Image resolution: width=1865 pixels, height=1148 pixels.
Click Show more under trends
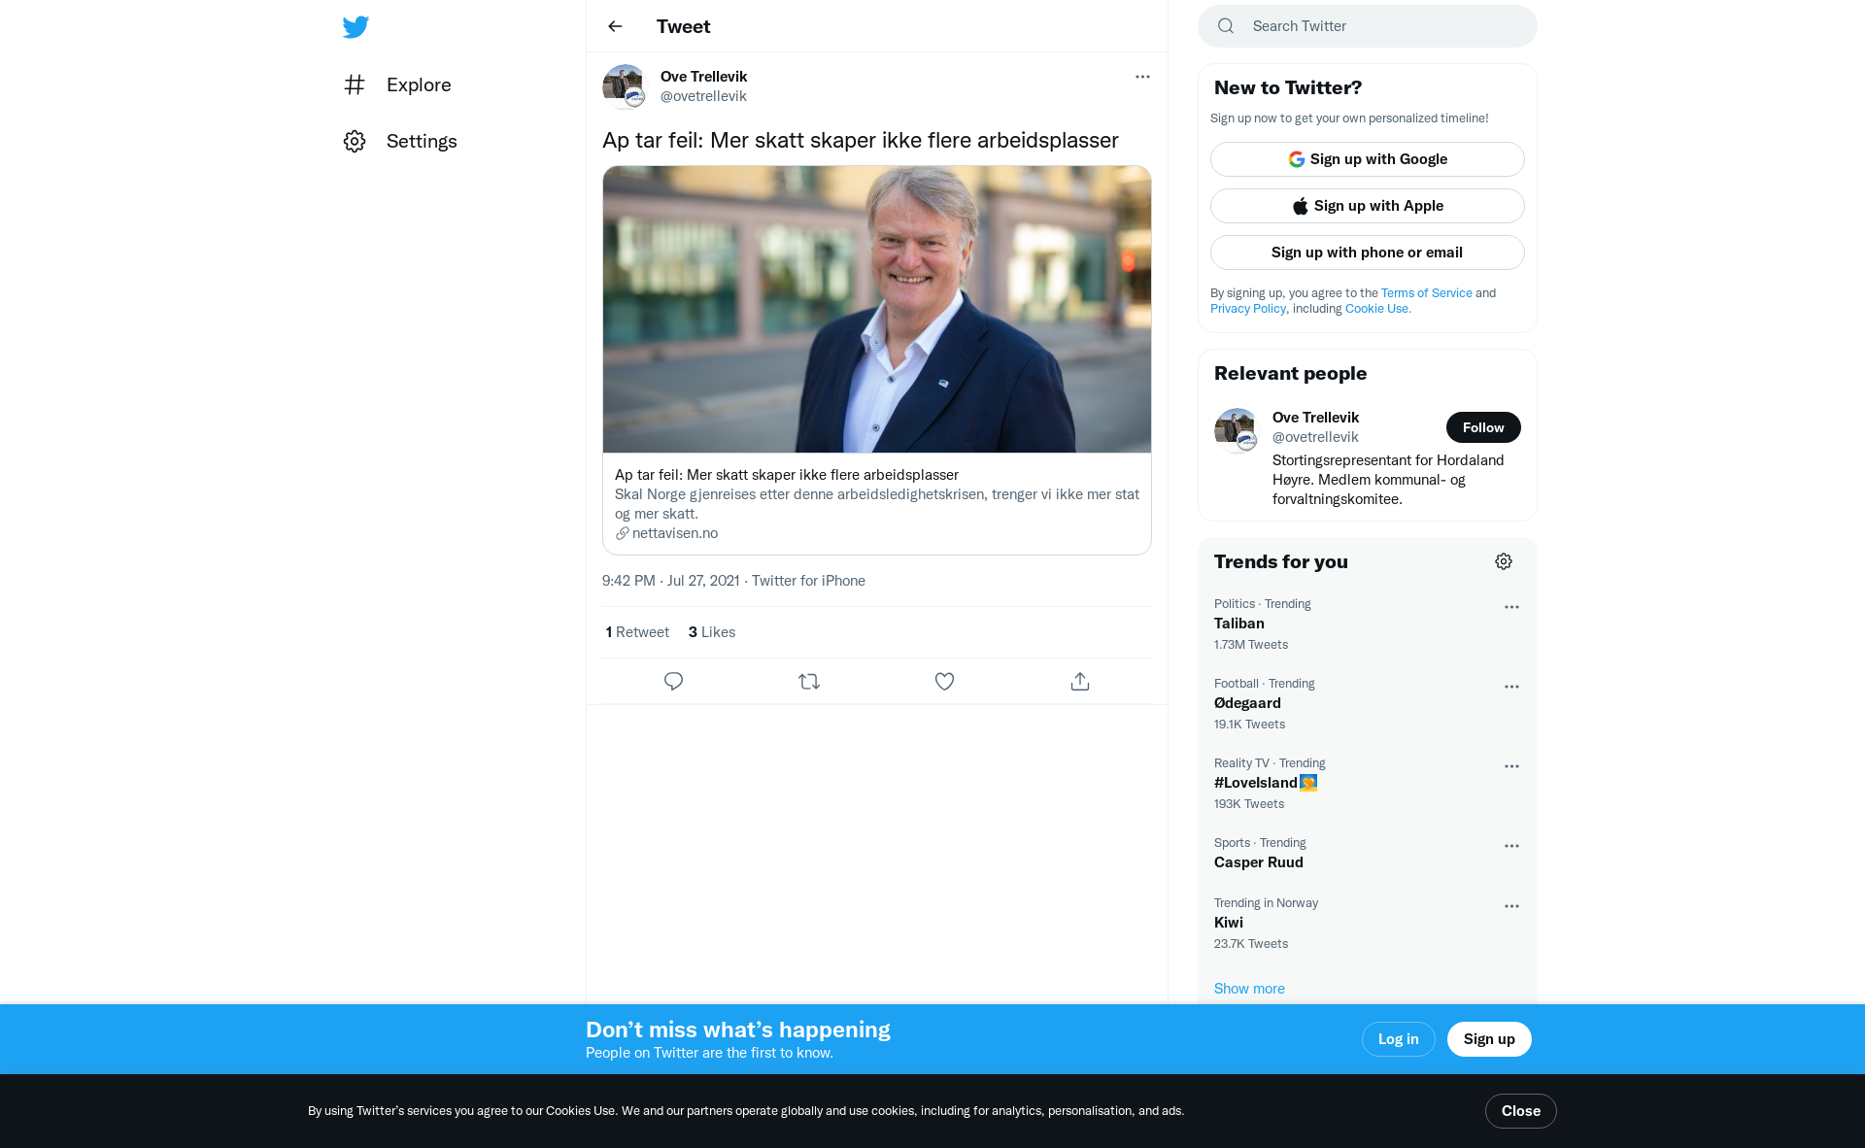(x=1249, y=989)
